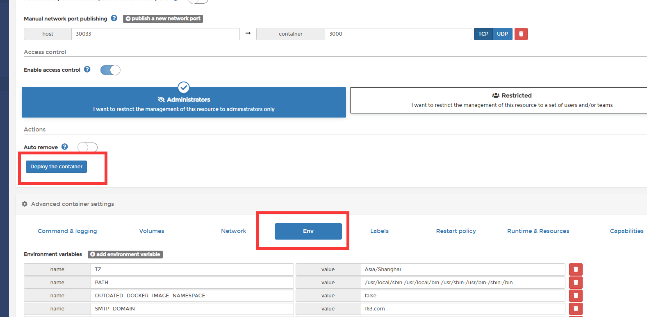Toggle the Auto remove switch
The width and height of the screenshot is (647, 317).
[87, 147]
